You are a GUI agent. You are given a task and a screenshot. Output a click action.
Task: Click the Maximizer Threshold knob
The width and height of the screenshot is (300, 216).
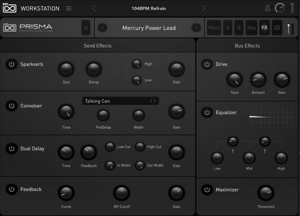pyautogui.click(x=266, y=193)
